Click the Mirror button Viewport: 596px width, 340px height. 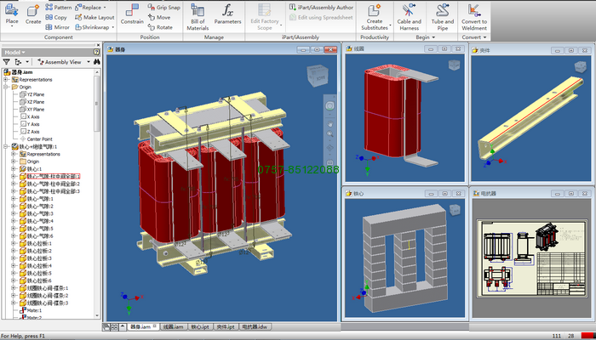point(56,27)
